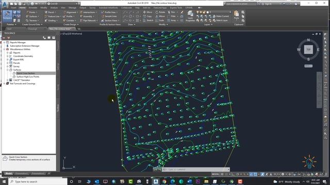Open the WCS dropdown below ViewCube

308,66
